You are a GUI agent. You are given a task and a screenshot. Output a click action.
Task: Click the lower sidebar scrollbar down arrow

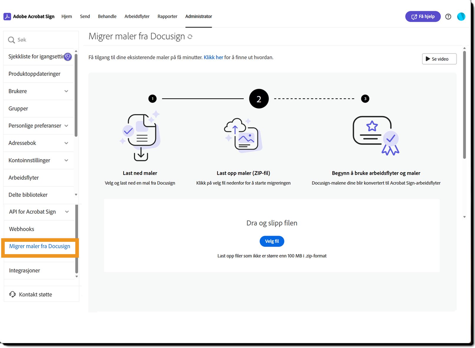coord(77,277)
